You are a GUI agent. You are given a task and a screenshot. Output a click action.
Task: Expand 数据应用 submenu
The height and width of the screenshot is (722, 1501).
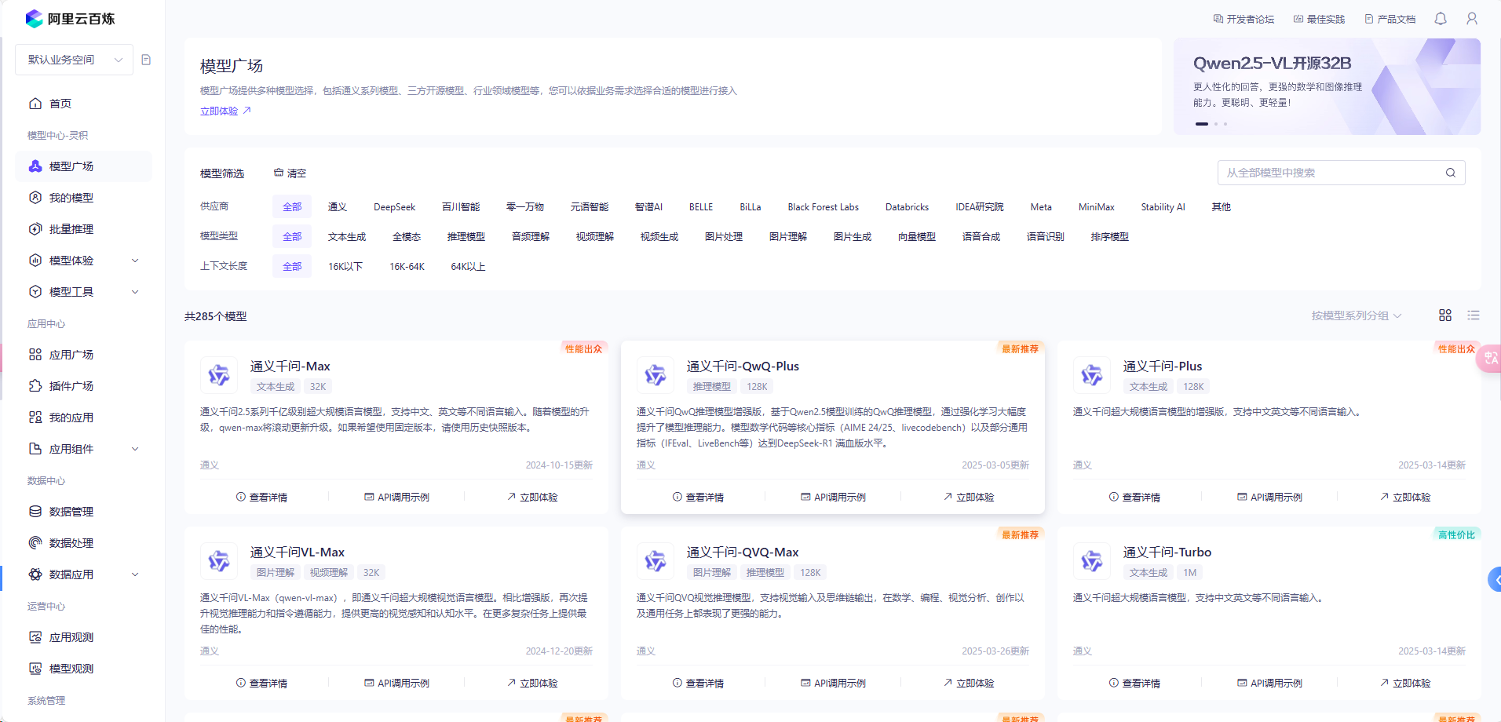point(83,574)
